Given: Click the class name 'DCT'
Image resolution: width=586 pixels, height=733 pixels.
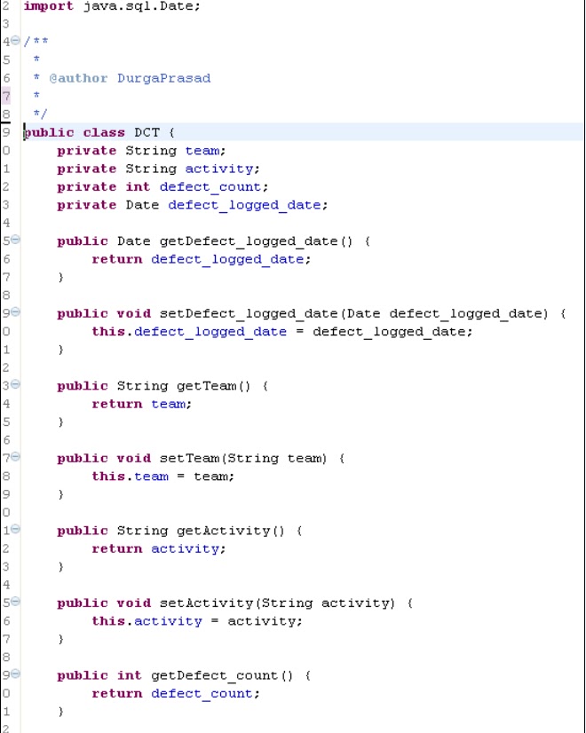Looking at the screenshot, I should [146, 132].
